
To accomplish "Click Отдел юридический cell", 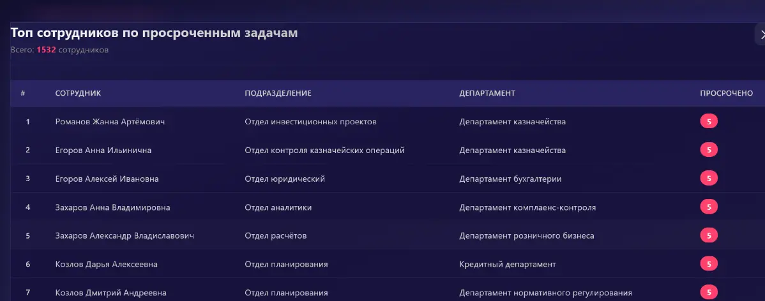I will coord(285,179).
